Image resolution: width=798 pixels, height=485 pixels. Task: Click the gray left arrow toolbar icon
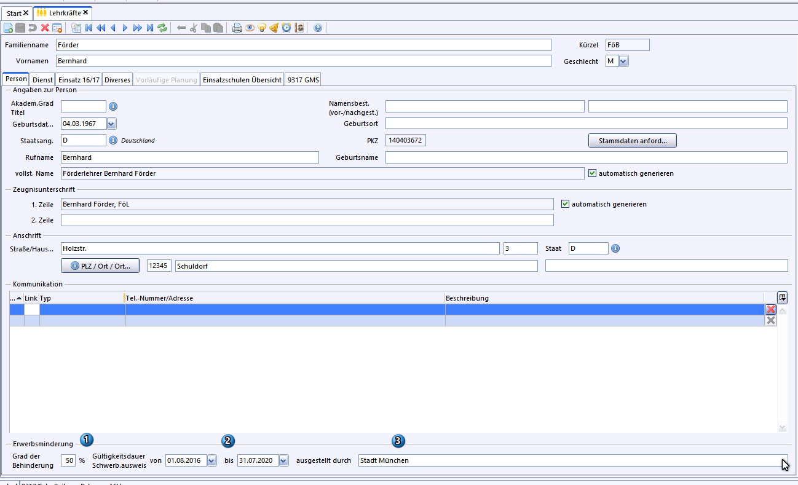tap(181, 28)
